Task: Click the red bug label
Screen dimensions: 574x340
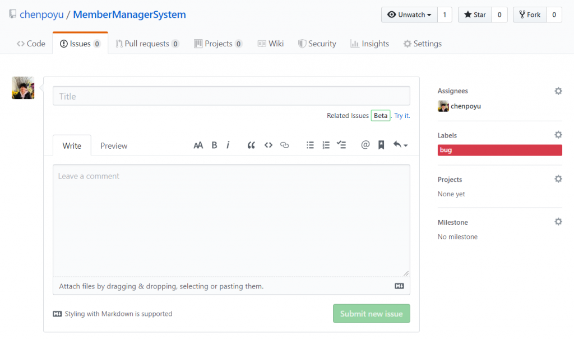Action: 499,150
